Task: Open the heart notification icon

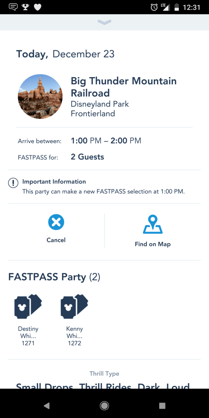Action: [38, 7]
